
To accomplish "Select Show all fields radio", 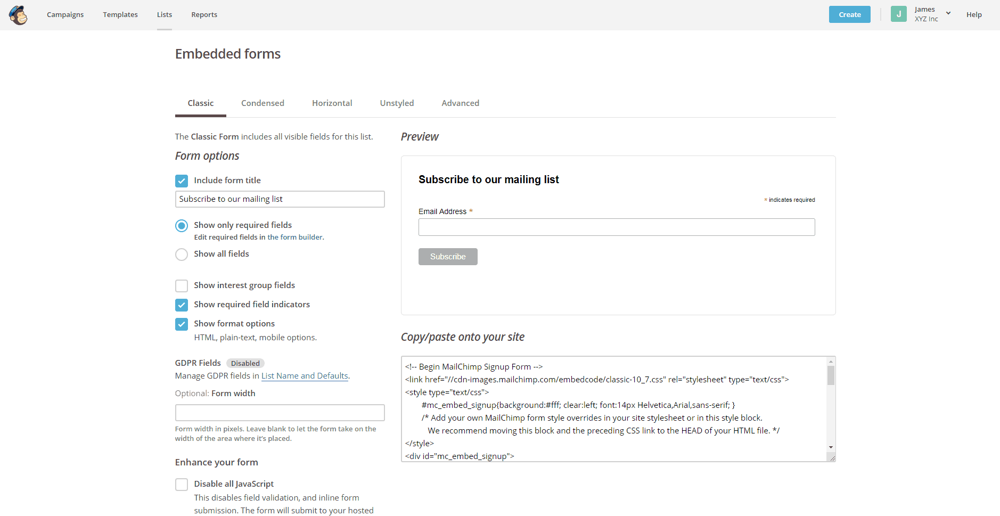I will point(182,255).
